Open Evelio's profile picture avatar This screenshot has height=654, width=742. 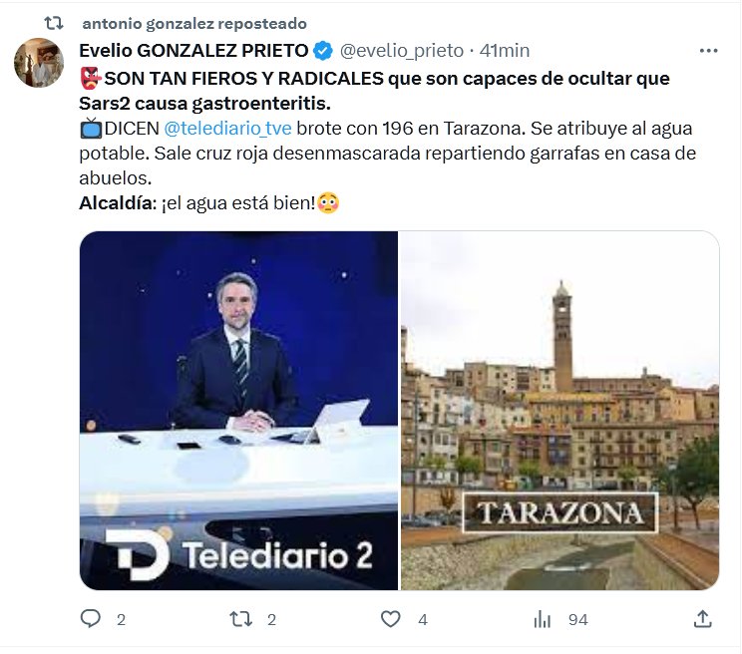[x=39, y=63]
